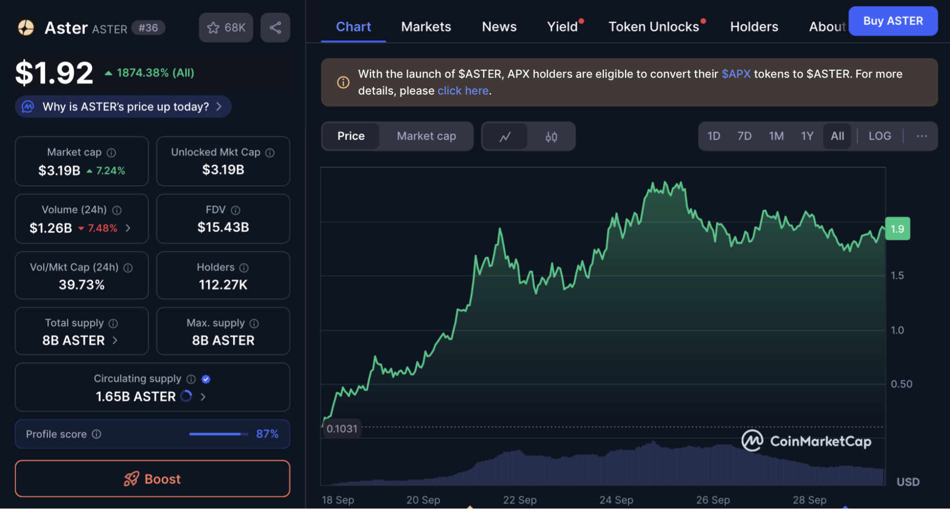The height and width of the screenshot is (509, 950).
Task: Open the share options icon
Action: [275, 27]
